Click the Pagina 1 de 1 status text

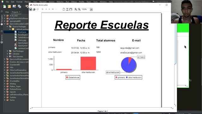[x=103, y=111]
